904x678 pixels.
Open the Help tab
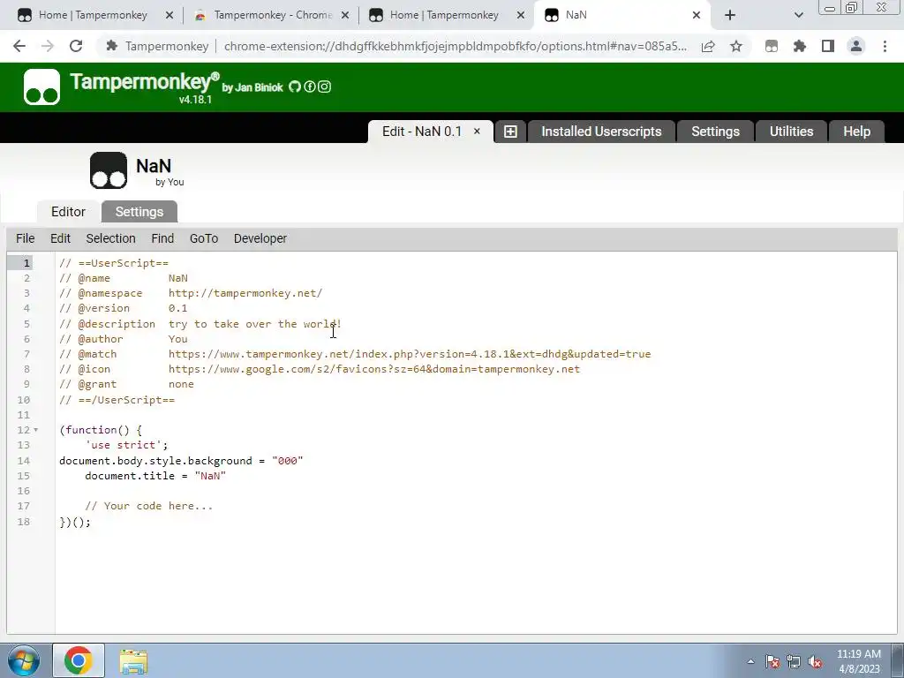pos(856,132)
